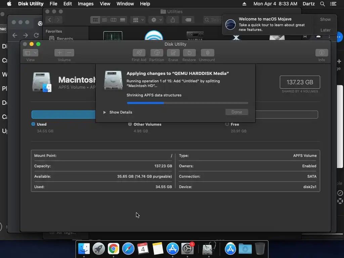Click the Done button in dialog
Screen dimensions: 344x258
tap(237, 112)
